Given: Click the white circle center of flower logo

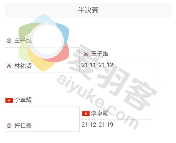Looking at the screenshot, I should [x=46, y=41].
